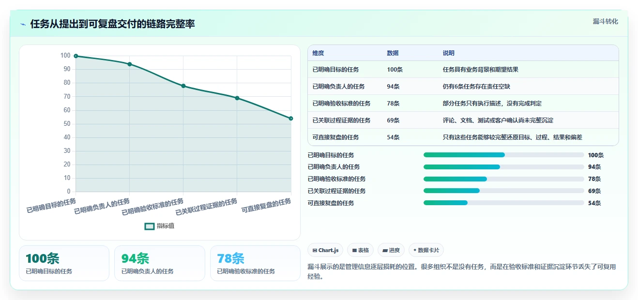
Task: Click table value 100条
Action: 395,70
